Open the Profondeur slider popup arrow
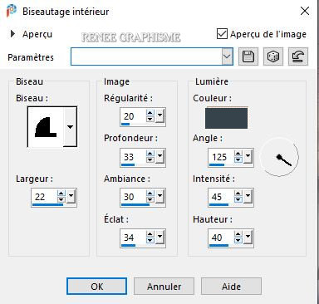Image resolution: width=319 pixels, height=304 pixels. click(x=159, y=156)
